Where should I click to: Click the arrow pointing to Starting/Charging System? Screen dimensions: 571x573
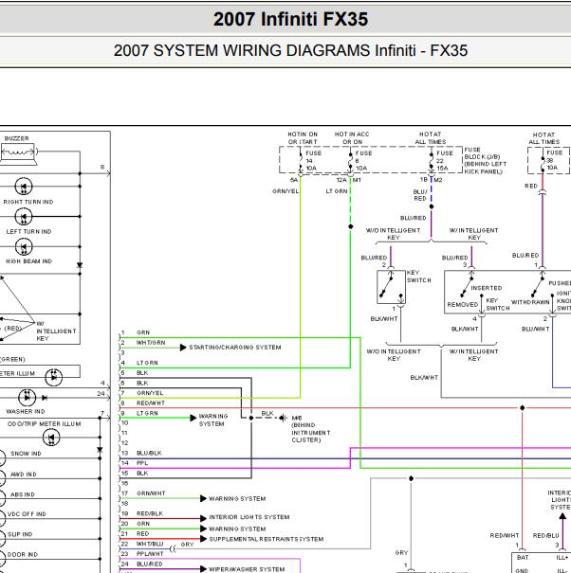tap(183, 348)
